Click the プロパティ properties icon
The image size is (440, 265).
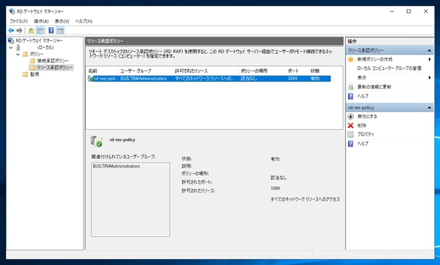pyautogui.click(x=351, y=135)
